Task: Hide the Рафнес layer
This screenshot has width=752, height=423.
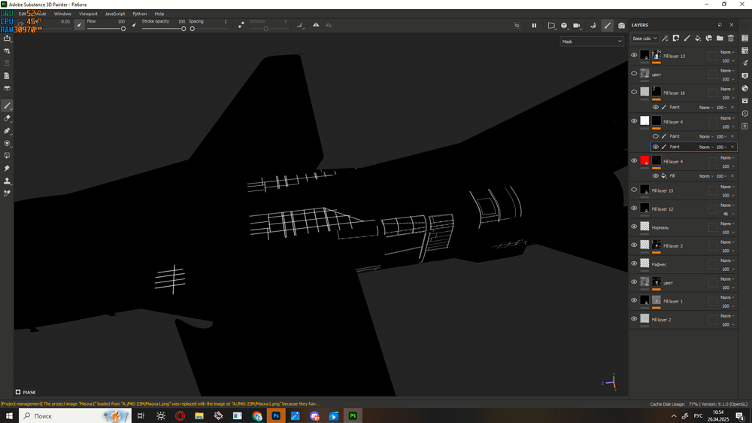Action: coord(634,263)
